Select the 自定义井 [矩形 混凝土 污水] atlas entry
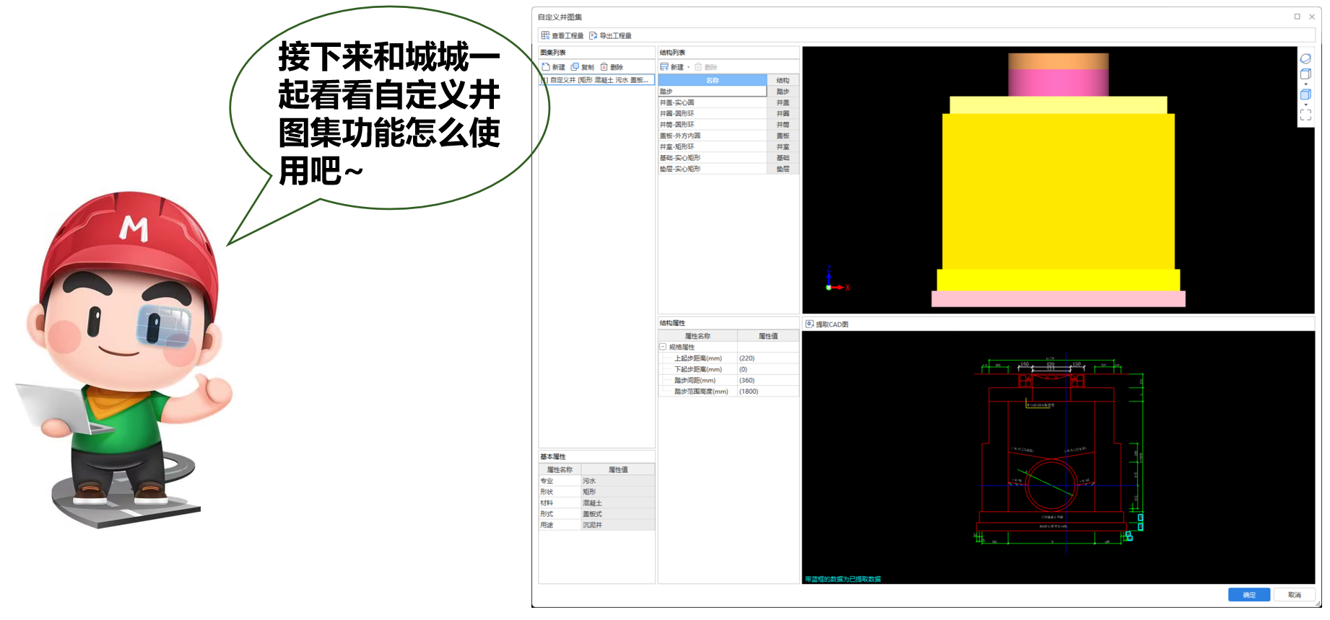The height and width of the screenshot is (620, 1330). tap(597, 80)
